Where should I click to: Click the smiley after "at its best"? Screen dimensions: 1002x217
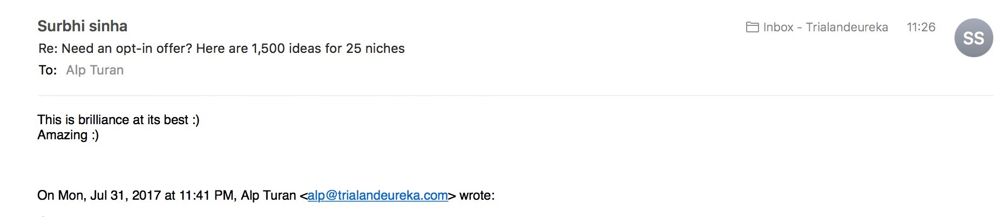[196, 120]
